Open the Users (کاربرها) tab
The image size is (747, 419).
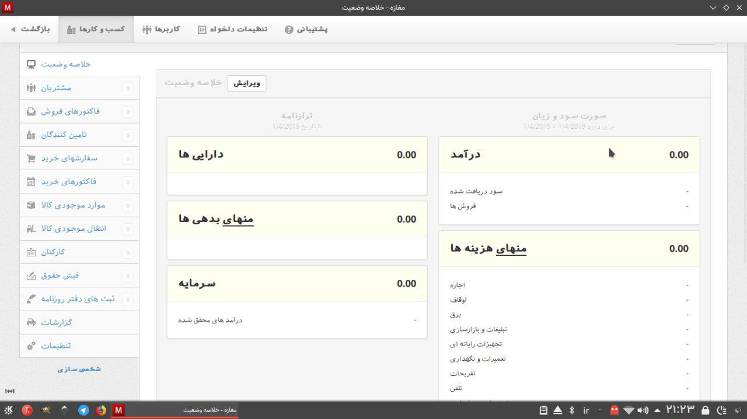tap(161, 29)
